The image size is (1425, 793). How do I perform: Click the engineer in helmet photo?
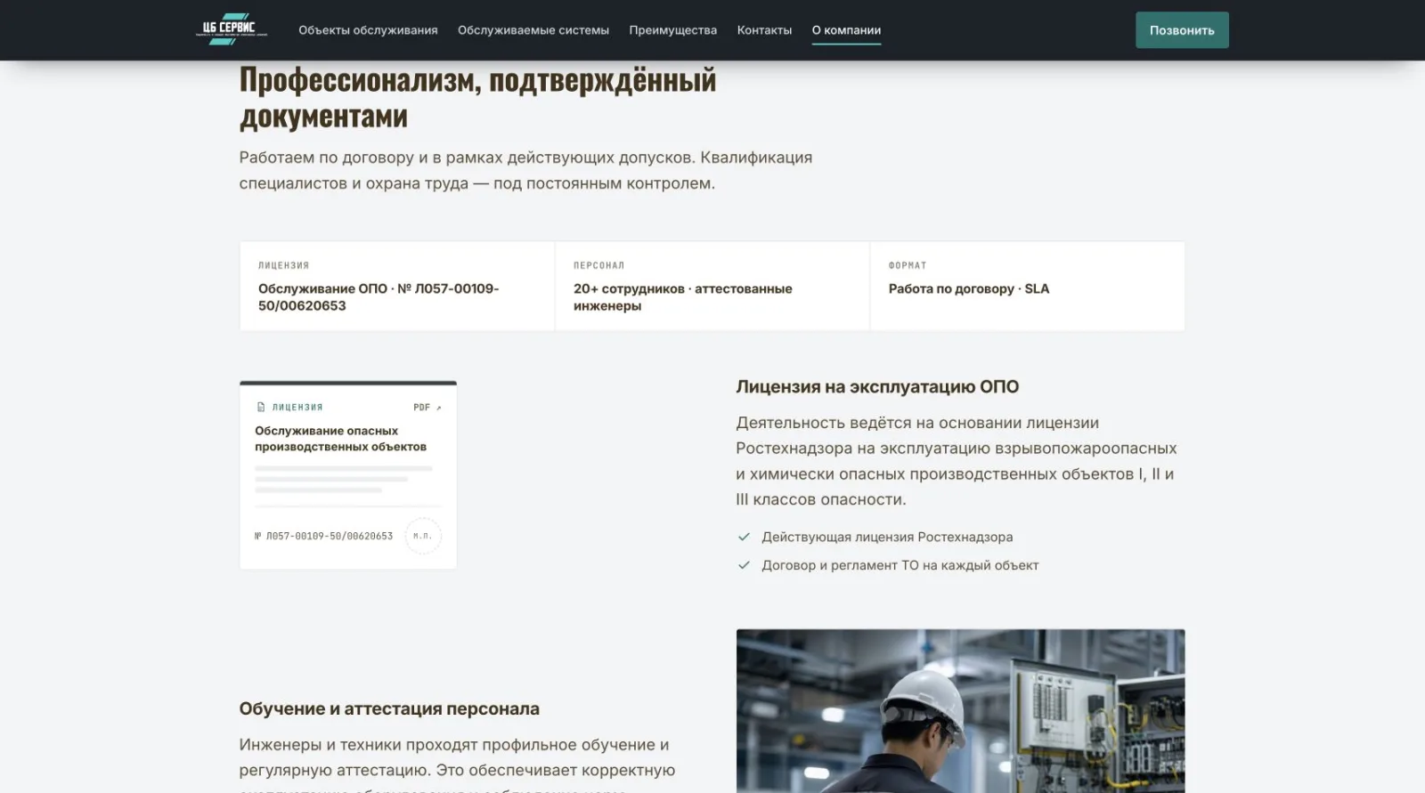click(960, 711)
